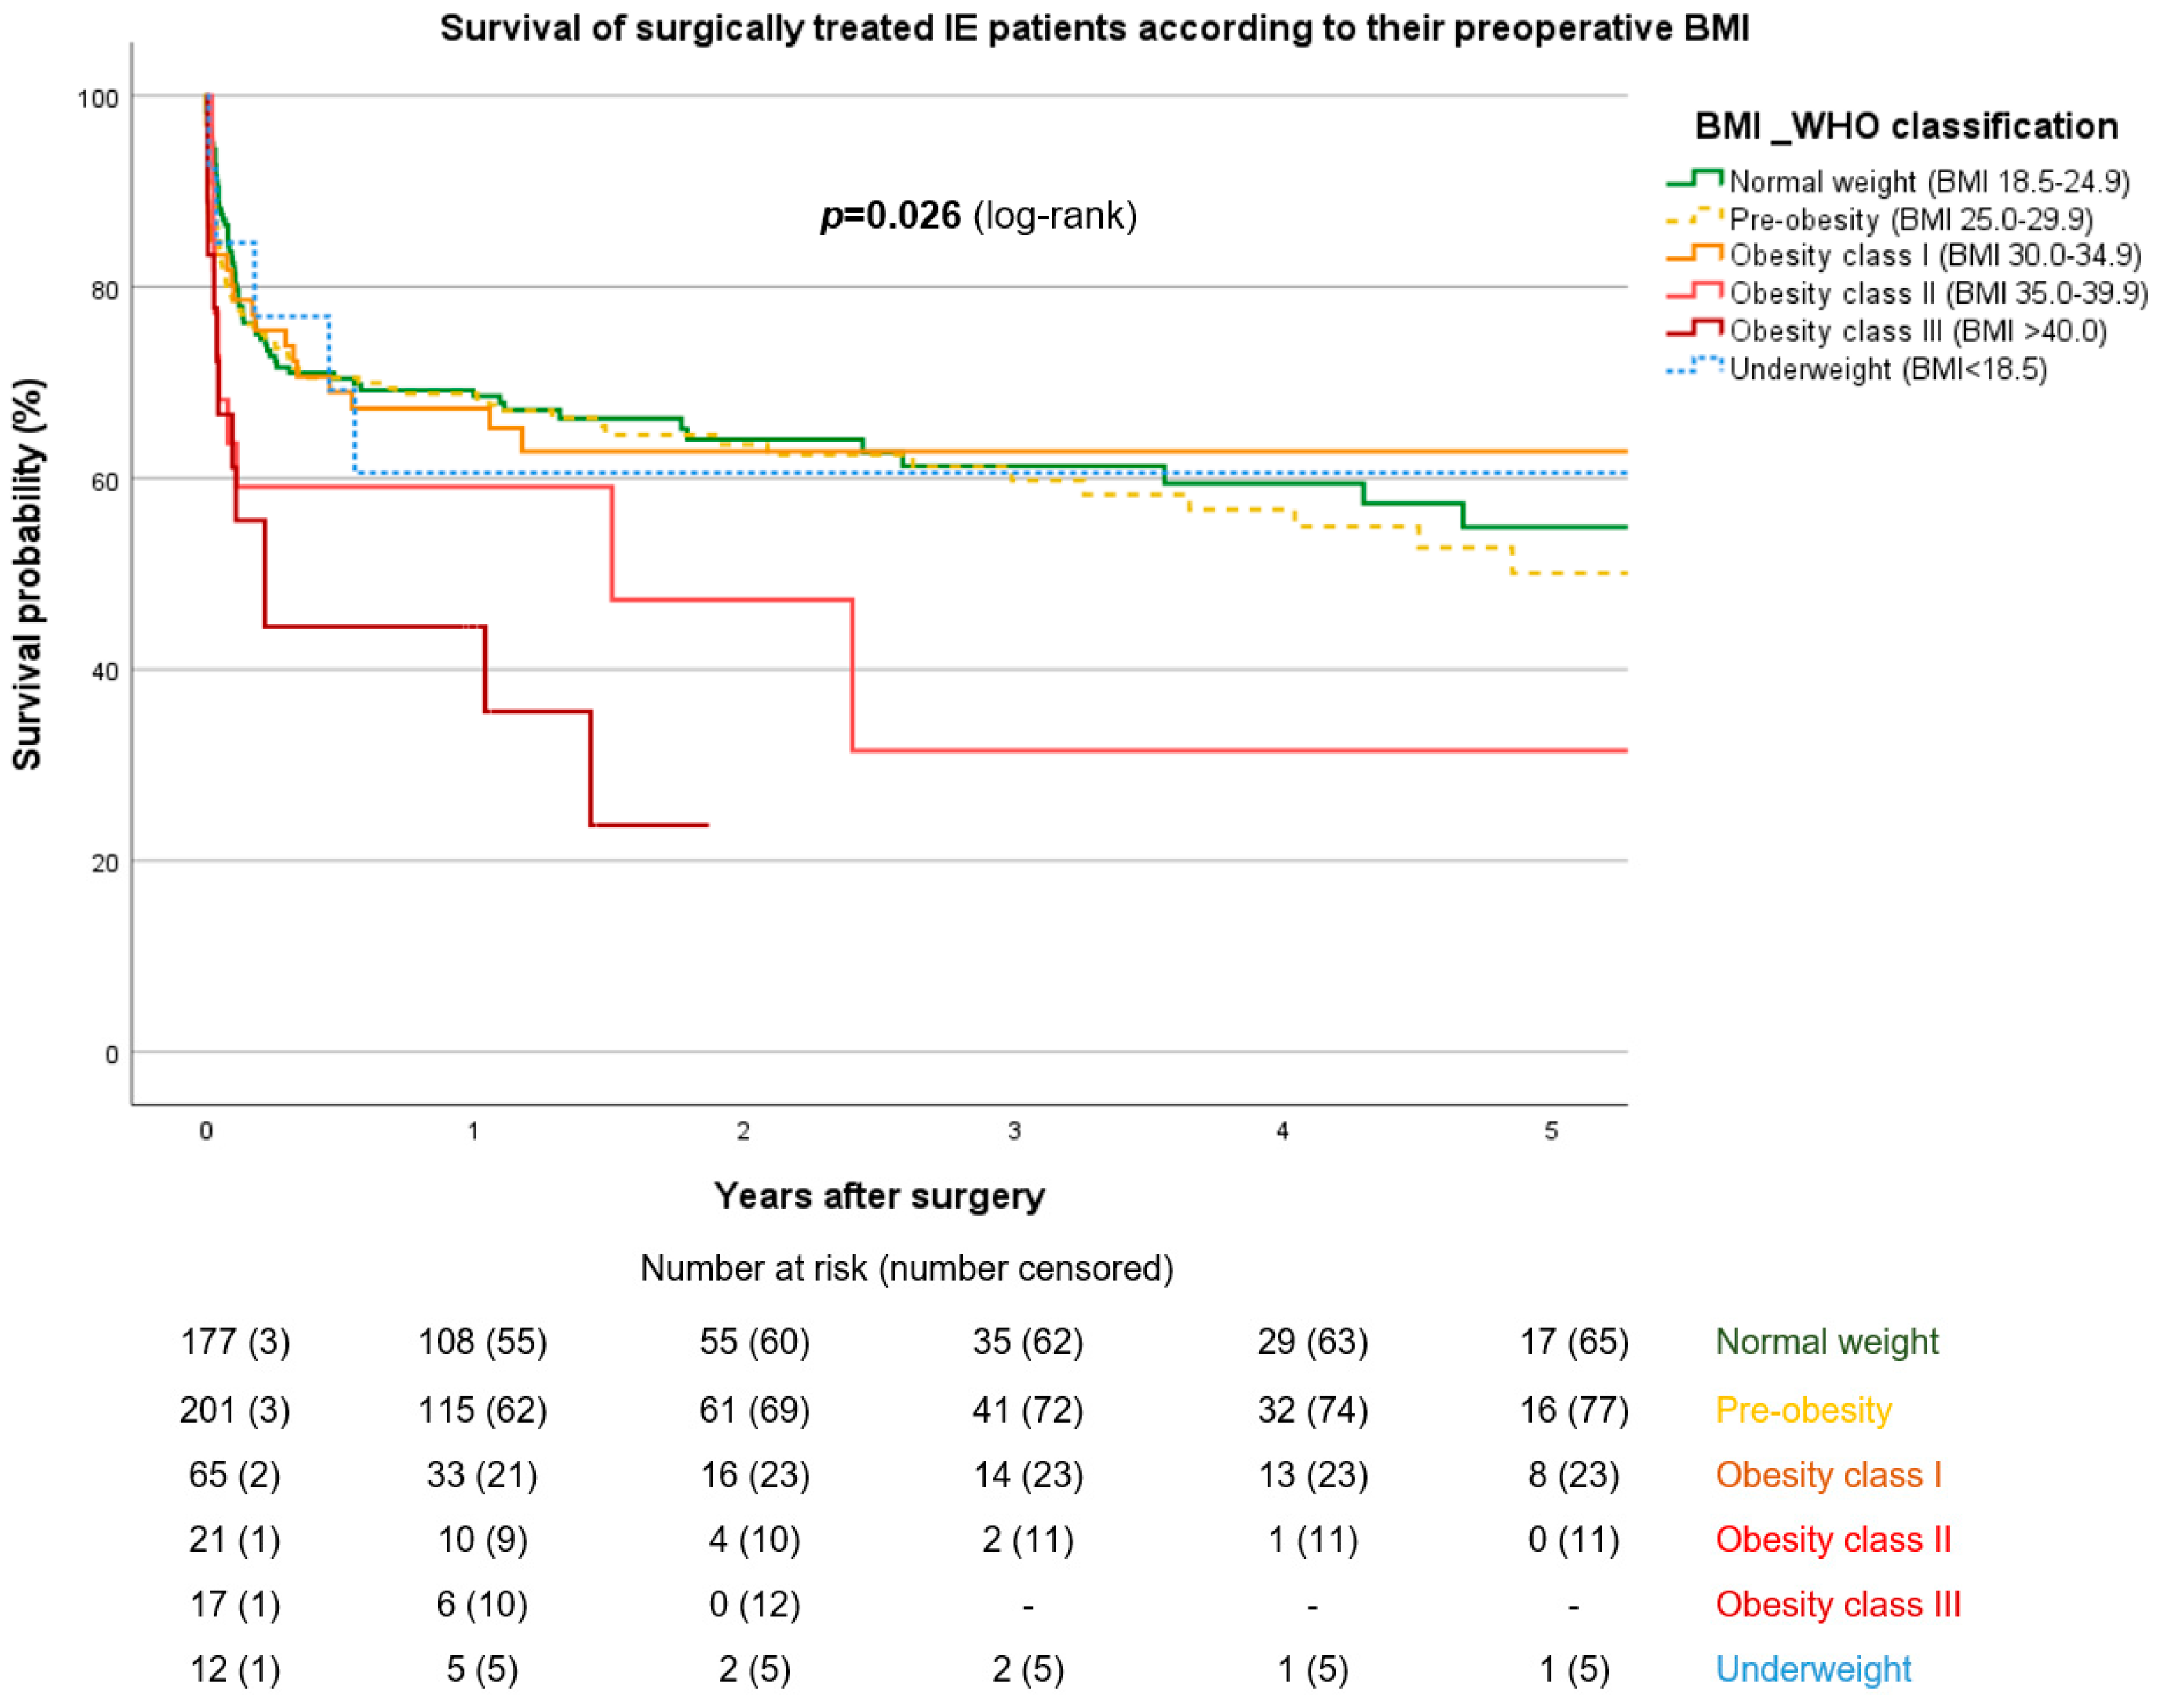Image resolution: width=2158 pixels, height=1708 pixels.
Task: Click the pink Obesity class II legend swatch
Action: (x=1693, y=292)
